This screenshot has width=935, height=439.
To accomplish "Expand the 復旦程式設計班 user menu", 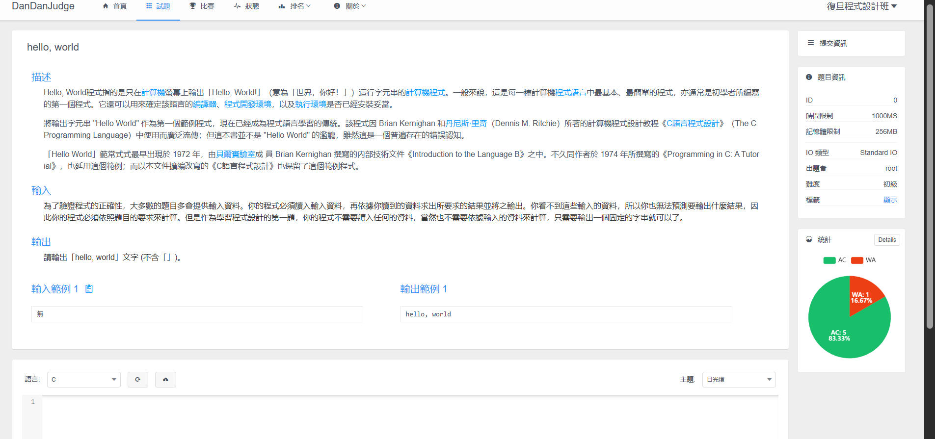I will click(x=861, y=6).
